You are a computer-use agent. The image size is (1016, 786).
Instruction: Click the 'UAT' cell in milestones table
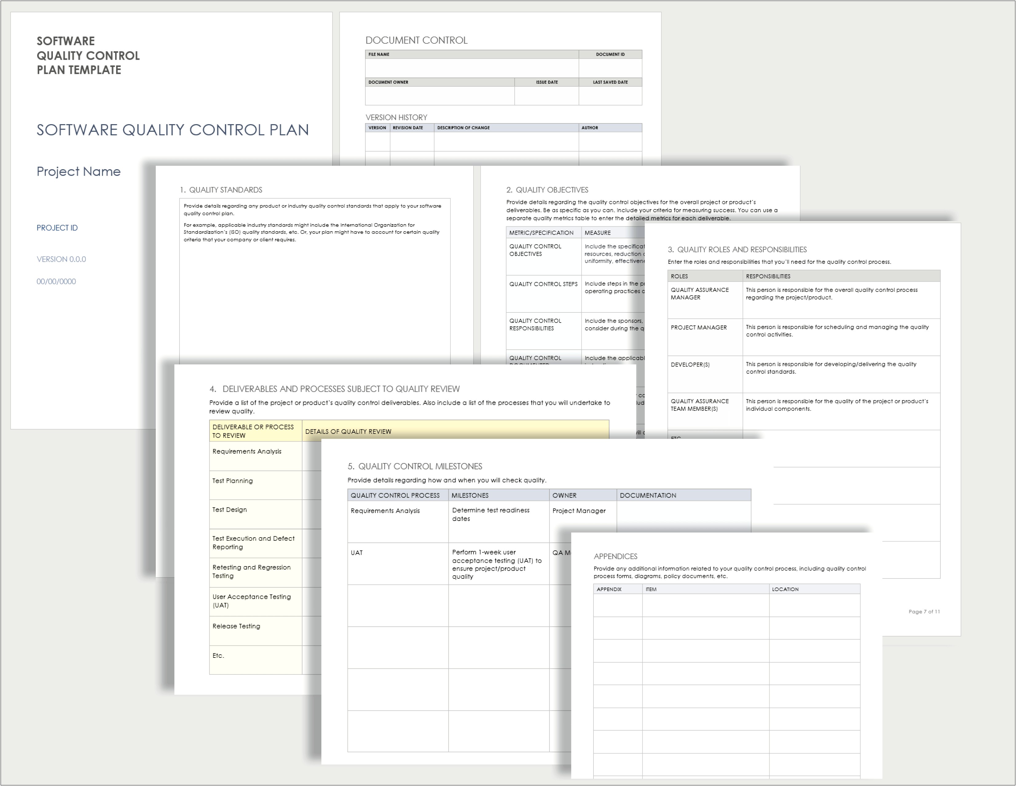pyautogui.click(x=398, y=564)
